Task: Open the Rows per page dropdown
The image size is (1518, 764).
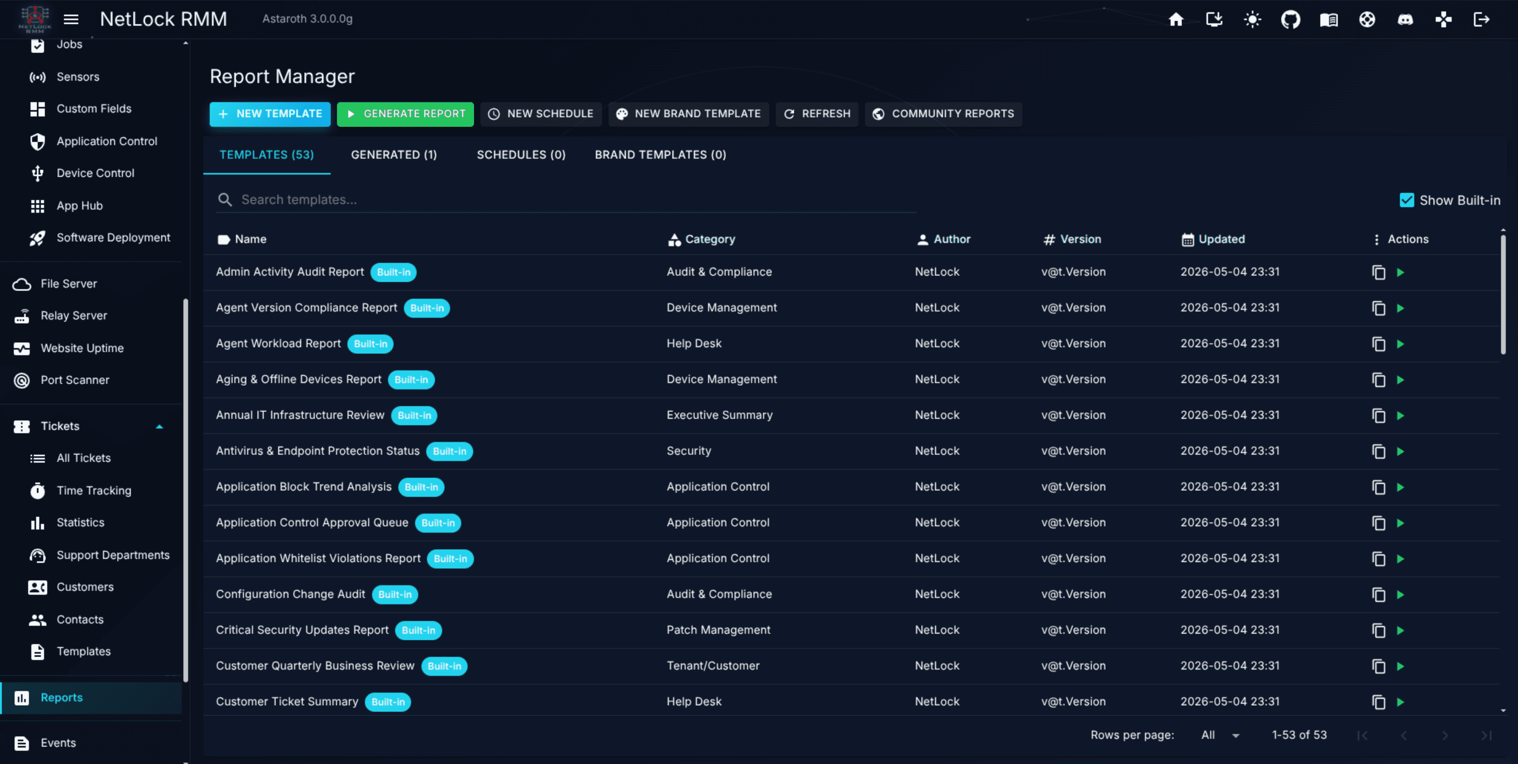Action: click(x=1220, y=735)
